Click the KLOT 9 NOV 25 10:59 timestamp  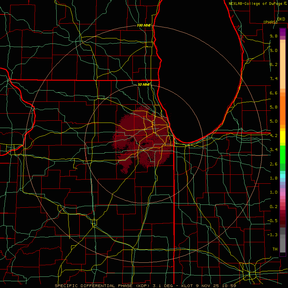pos(209,286)
